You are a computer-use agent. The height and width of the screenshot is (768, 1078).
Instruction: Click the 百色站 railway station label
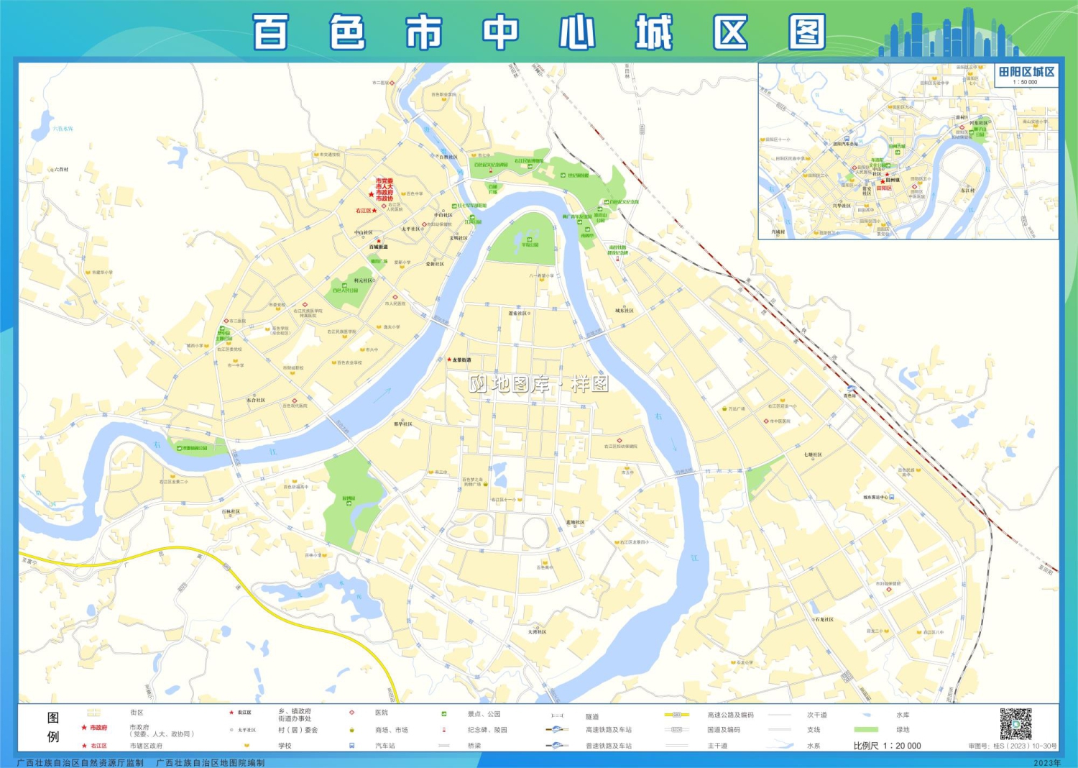coord(849,396)
